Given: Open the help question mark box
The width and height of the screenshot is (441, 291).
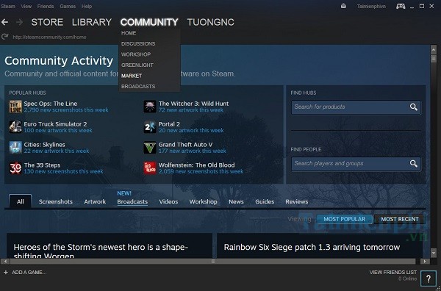Looking at the screenshot, I should pos(428,279).
